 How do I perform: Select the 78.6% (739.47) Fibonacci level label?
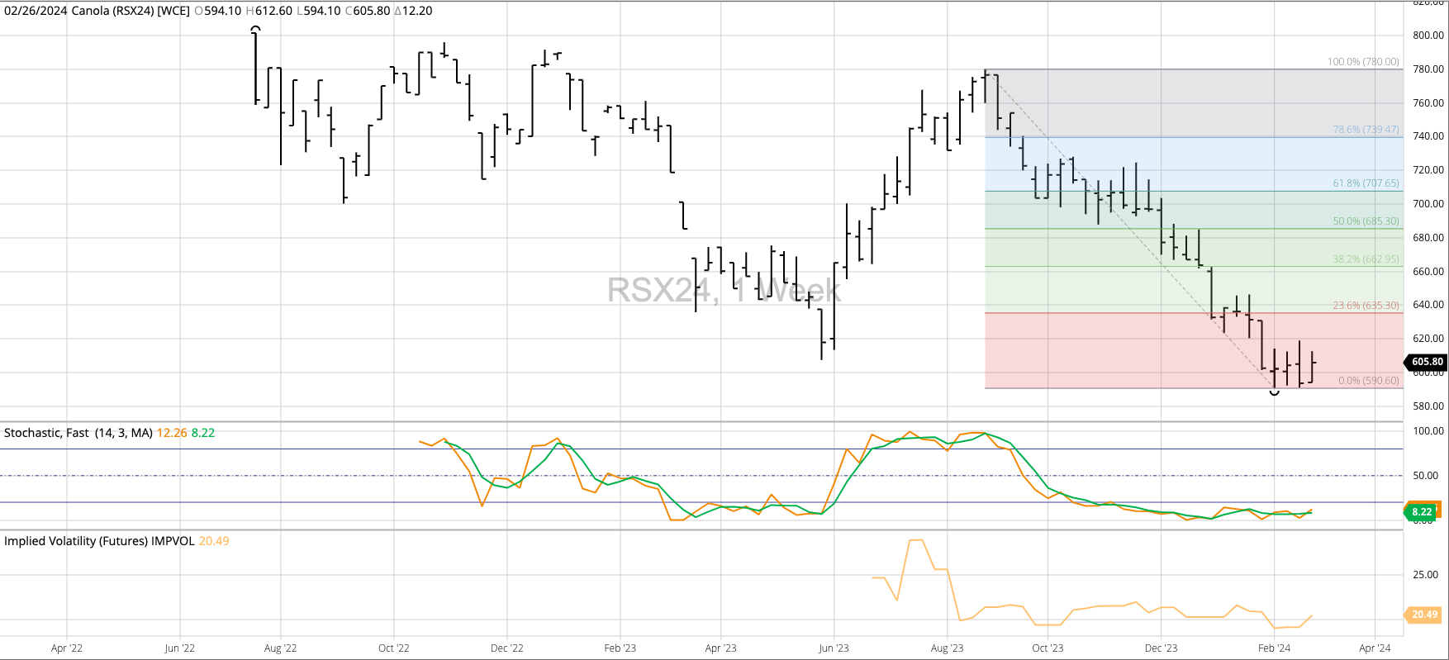coord(1366,130)
